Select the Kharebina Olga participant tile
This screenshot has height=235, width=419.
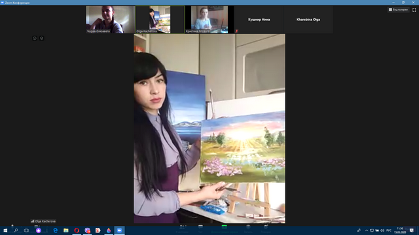click(308, 20)
